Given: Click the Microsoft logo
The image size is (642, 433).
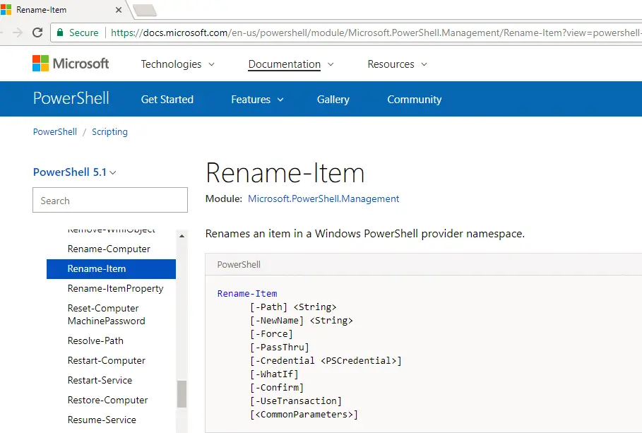Looking at the screenshot, I should 71,64.
